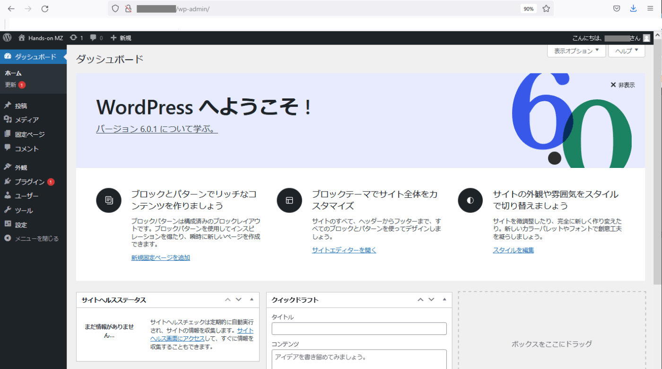Image resolution: width=662 pixels, height=369 pixels.
Task: Open the Hands-on MZ site home icon
Action: [x=21, y=38]
